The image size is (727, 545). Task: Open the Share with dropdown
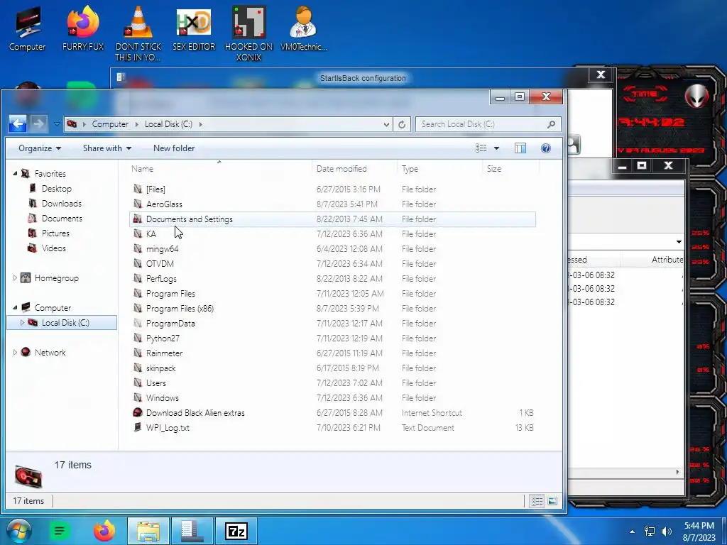pyautogui.click(x=107, y=148)
